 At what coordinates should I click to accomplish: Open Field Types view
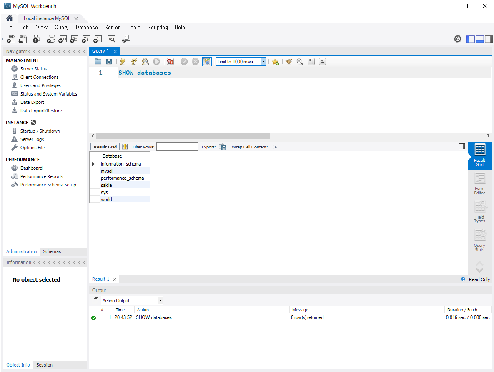point(479,212)
